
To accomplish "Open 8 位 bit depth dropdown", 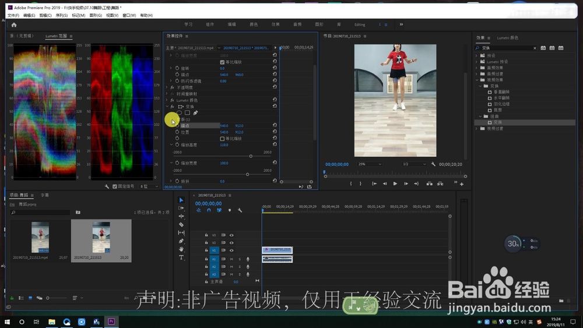I will [x=149, y=186].
